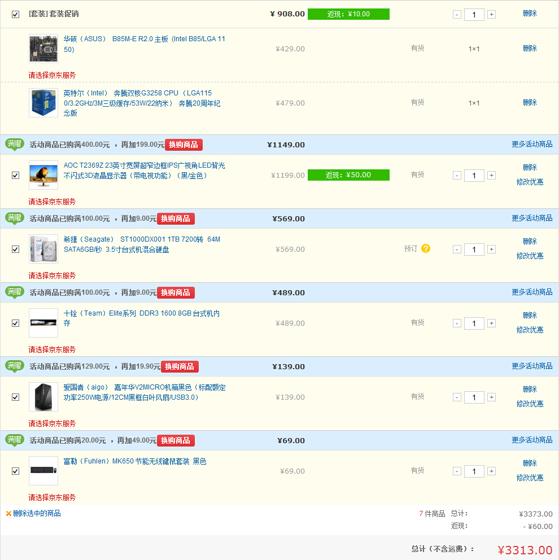Decrease quantity of the Fuhlen keyboard set
This screenshot has width=559, height=560.
pyautogui.click(x=457, y=471)
